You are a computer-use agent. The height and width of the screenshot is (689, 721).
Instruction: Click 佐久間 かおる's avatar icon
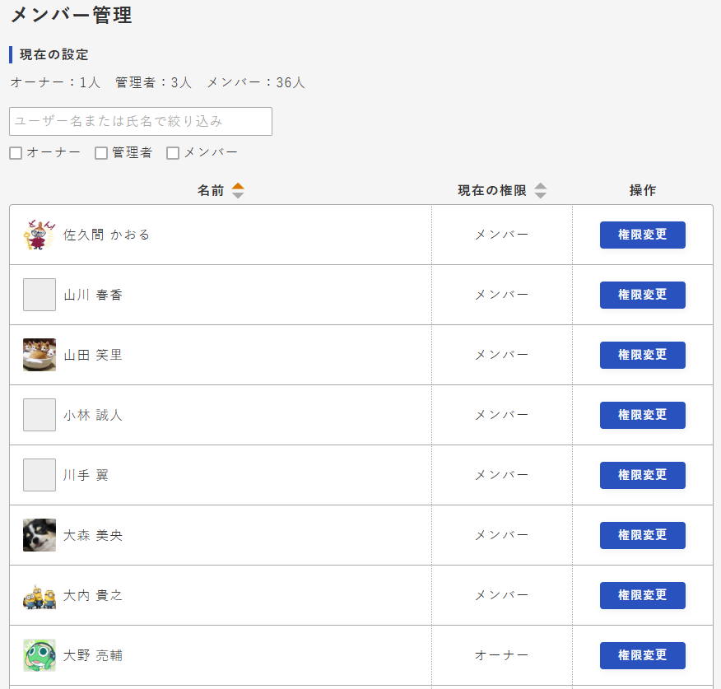39,235
